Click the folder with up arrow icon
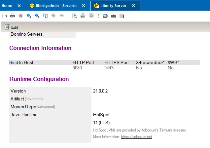The width and height of the screenshot is (210, 148). (x=45, y=16)
